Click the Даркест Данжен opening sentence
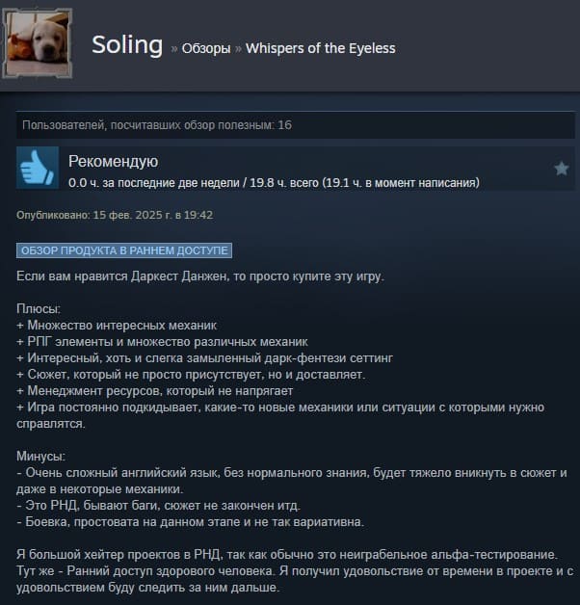The width and height of the screenshot is (580, 605). coord(200,276)
